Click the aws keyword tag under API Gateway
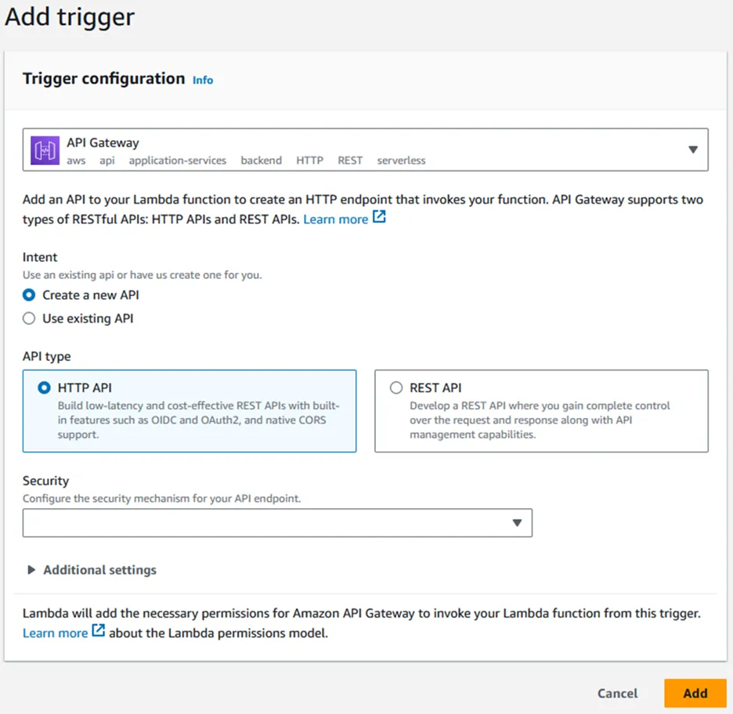Image resolution: width=733 pixels, height=714 pixels. (x=76, y=160)
